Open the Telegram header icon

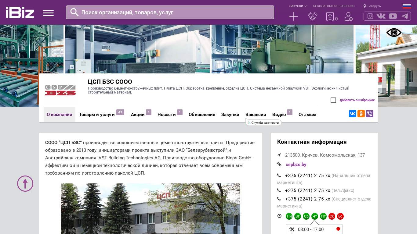point(405,16)
